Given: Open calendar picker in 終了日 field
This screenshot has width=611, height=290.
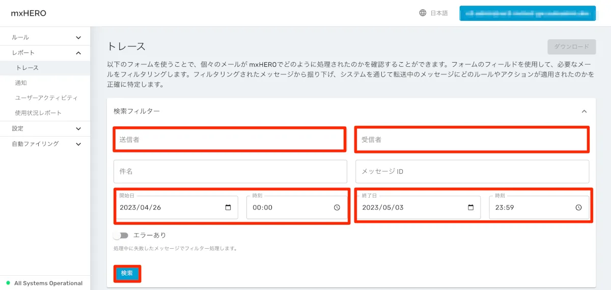Looking at the screenshot, I should point(470,207).
